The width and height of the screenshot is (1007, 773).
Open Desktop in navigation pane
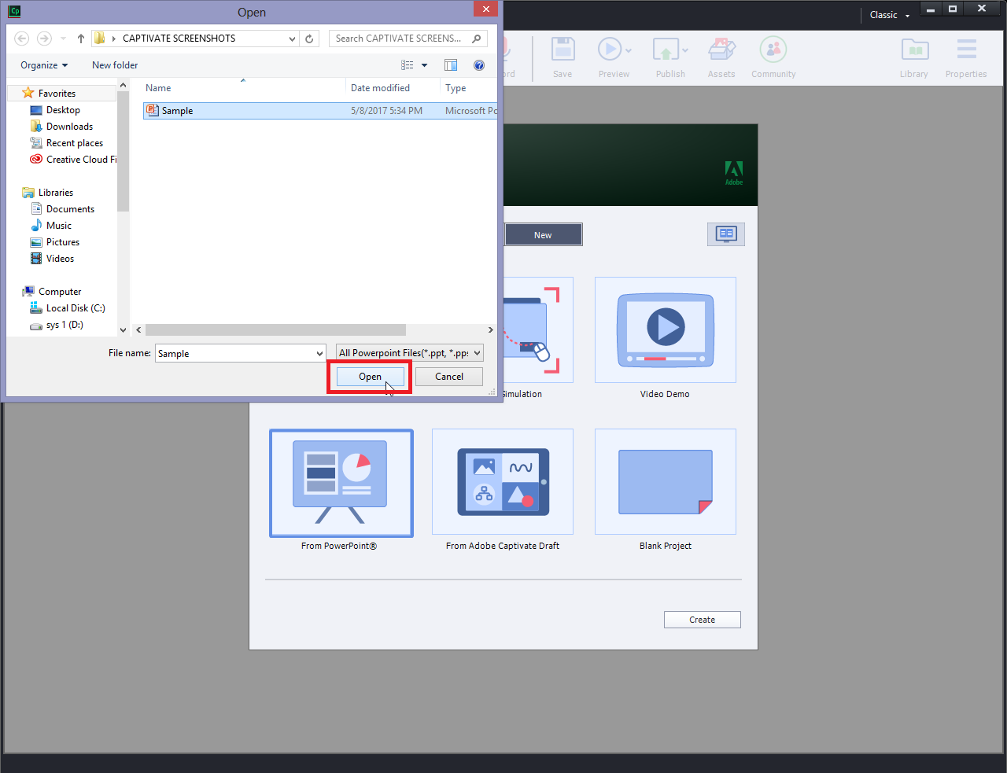tap(63, 110)
